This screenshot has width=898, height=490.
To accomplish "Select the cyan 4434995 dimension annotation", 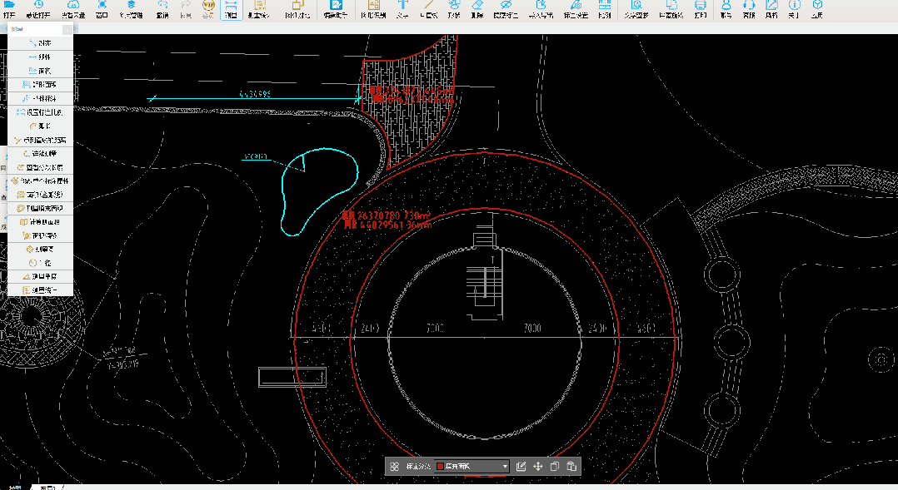I will 255,94.
